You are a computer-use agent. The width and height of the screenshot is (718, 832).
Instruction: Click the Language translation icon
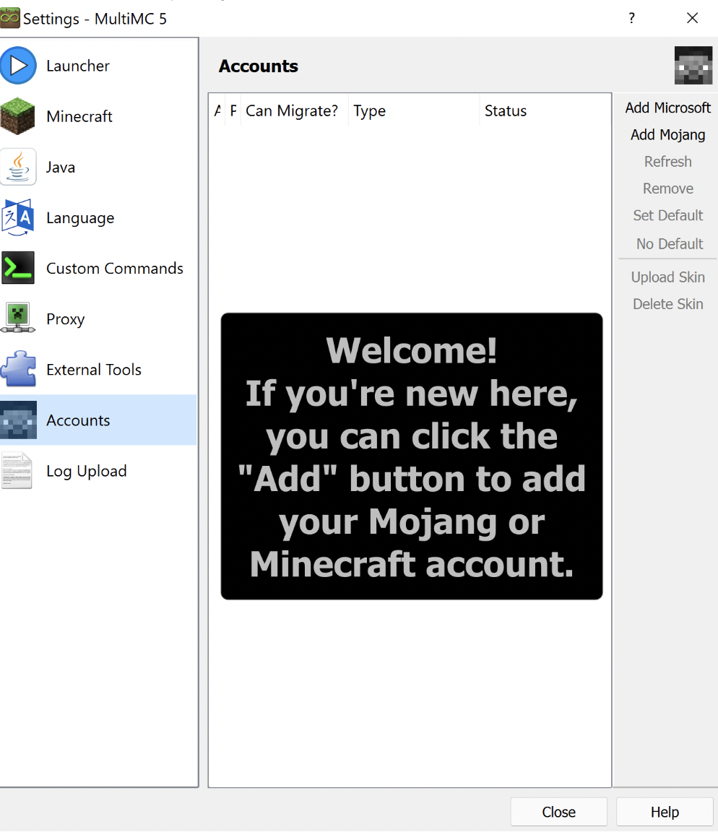click(18, 217)
